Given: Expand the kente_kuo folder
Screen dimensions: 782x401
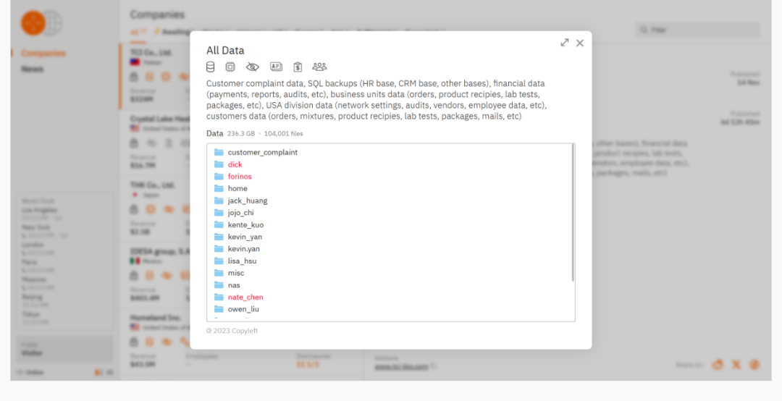Looking at the screenshot, I should 245,225.
